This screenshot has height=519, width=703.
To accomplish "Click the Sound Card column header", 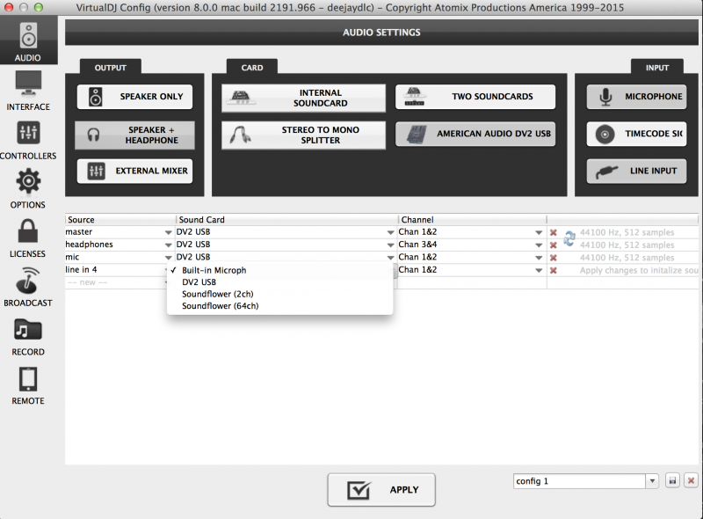I will [x=287, y=220].
